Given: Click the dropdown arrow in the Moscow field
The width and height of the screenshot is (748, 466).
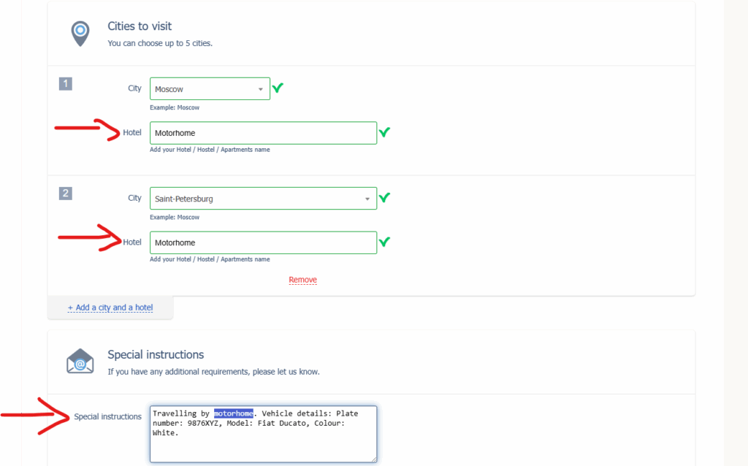Looking at the screenshot, I should 261,89.
